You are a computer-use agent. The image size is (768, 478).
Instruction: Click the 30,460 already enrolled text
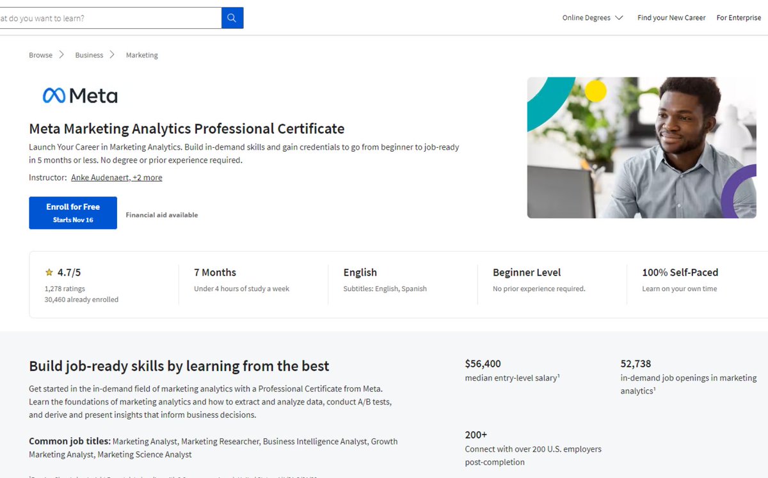point(81,299)
